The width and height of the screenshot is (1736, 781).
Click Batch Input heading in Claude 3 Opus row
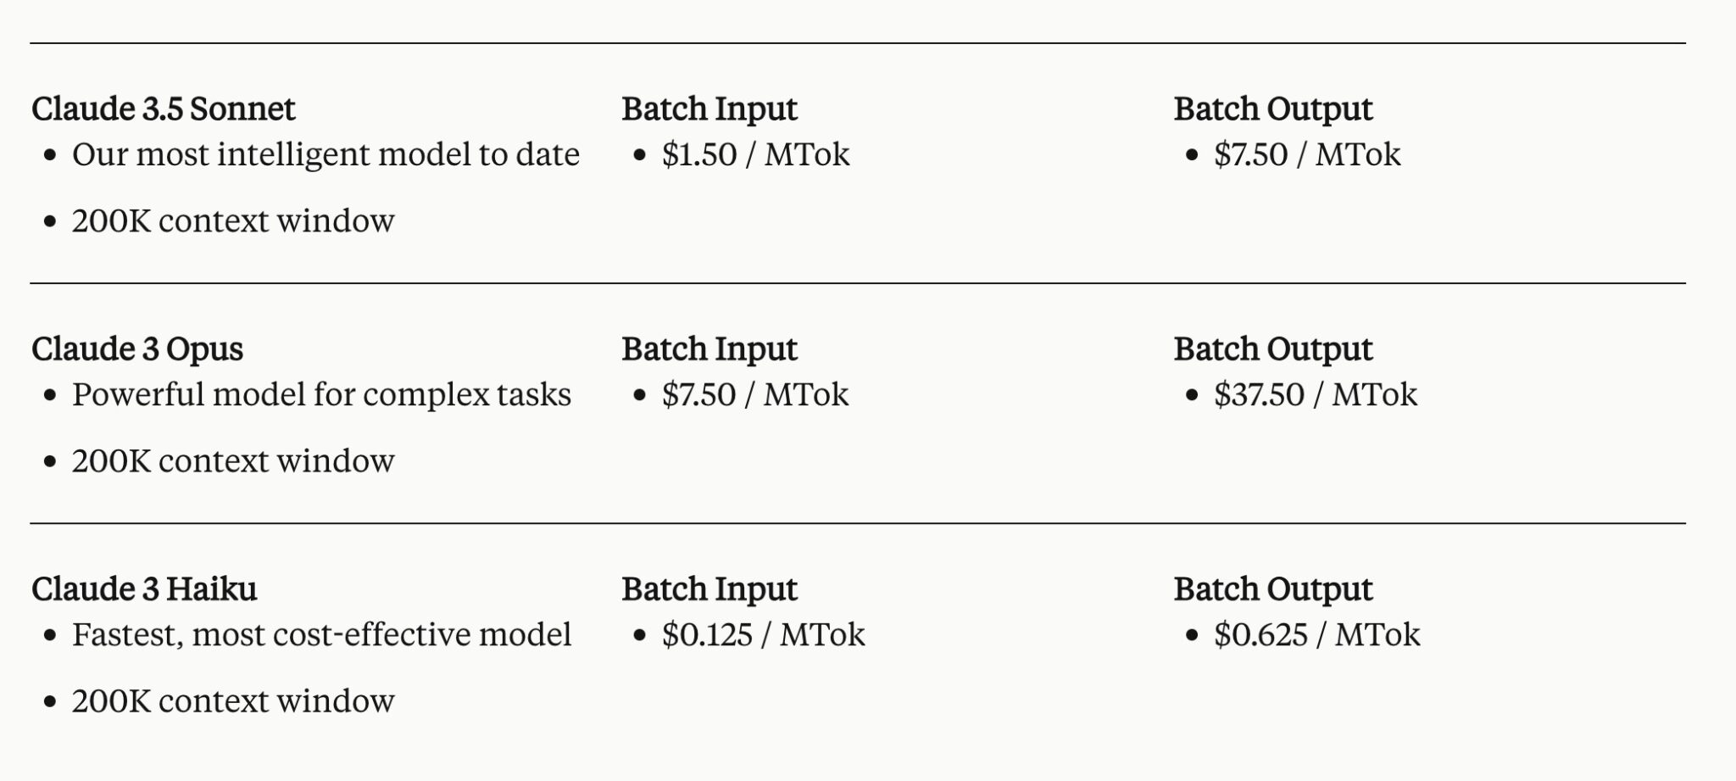click(709, 349)
